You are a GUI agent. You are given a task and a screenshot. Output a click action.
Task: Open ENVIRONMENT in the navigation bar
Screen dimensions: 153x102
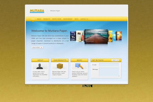pyautogui.click(x=68, y=19)
